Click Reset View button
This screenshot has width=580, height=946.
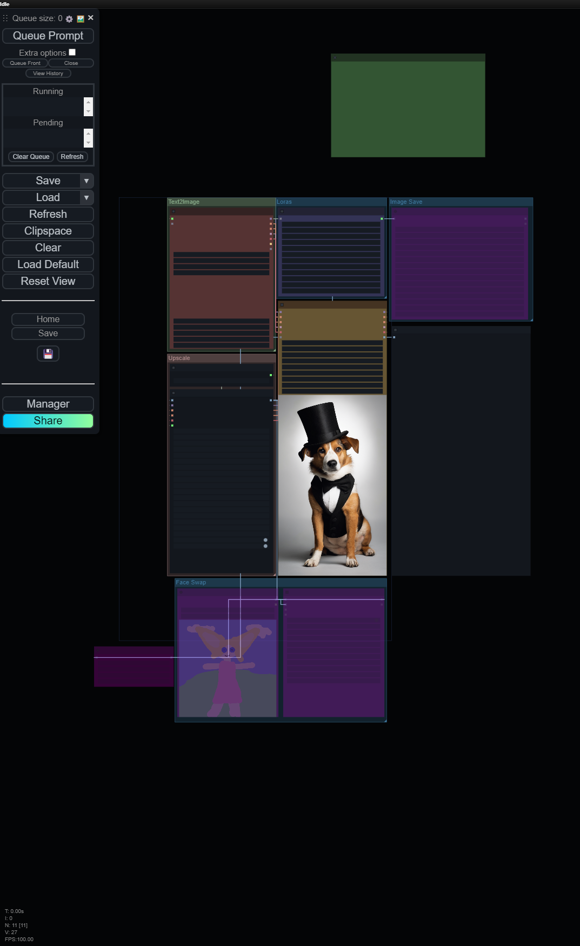[x=48, y=281]
